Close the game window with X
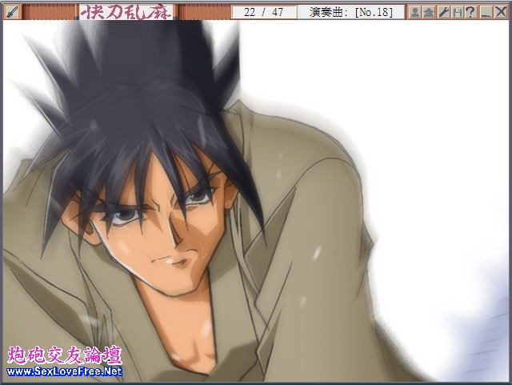 (501, 12)
